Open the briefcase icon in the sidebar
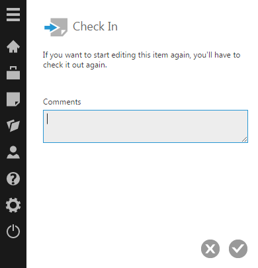 (13, 73)
